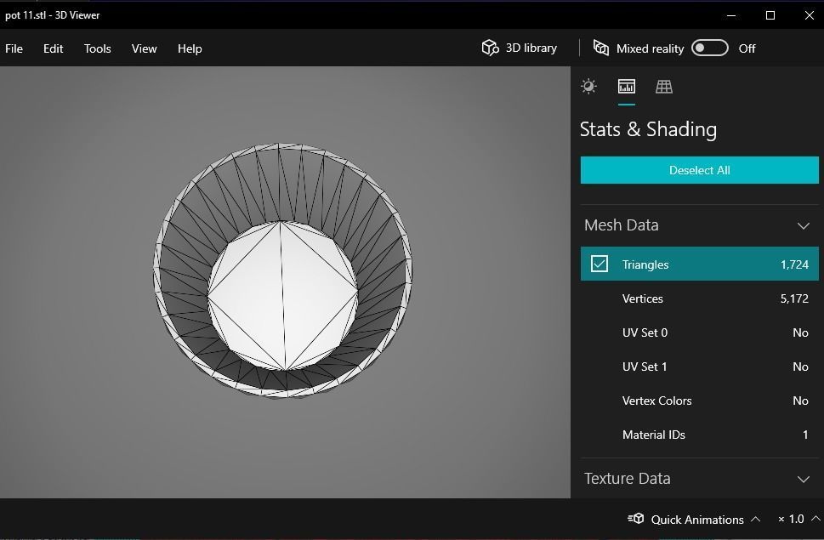Image resolution: width=824 pixels, height=540 pixels.
Task: Click the Vertices count 5,172
Action: tap(794, 298)
